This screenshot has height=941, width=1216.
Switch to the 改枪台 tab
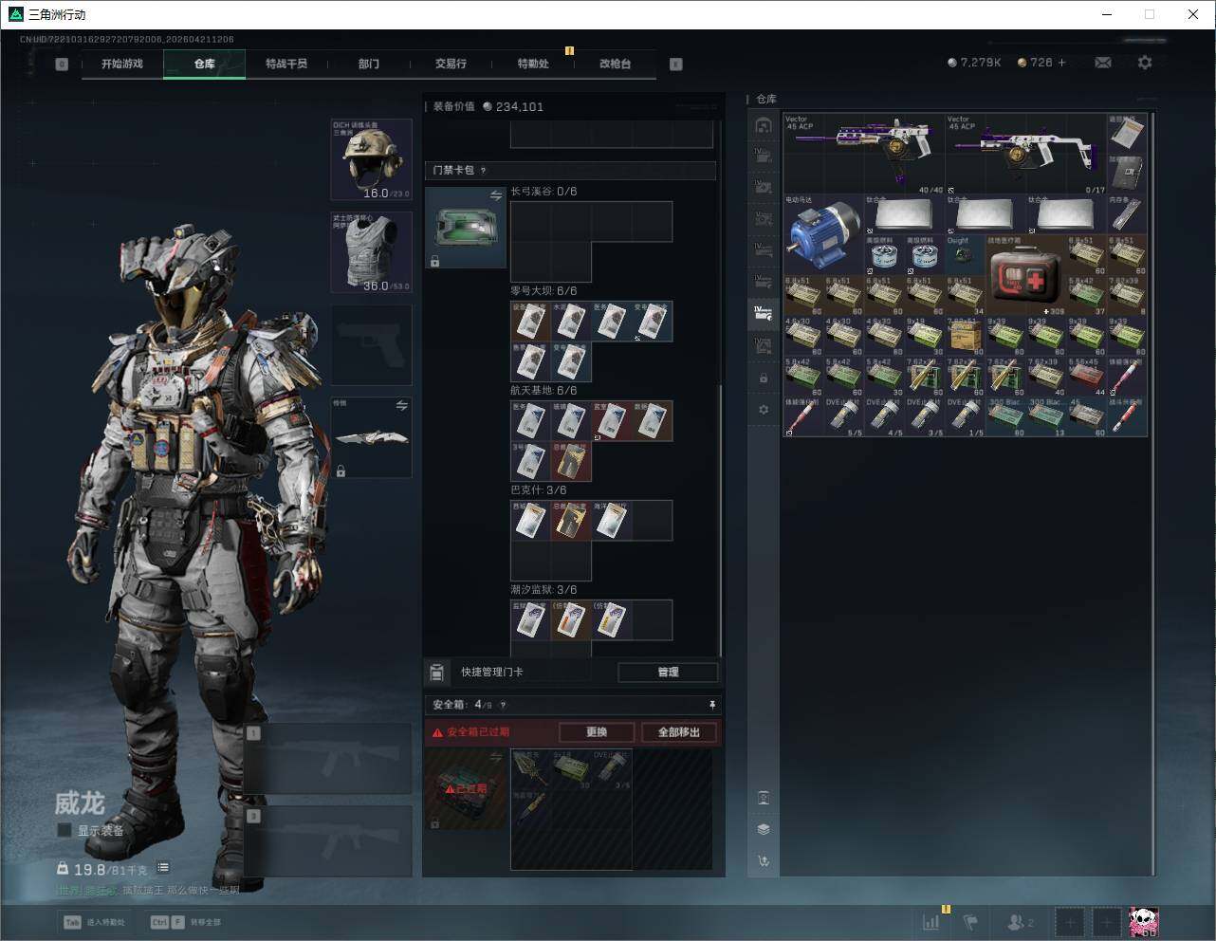click(615, 64)
